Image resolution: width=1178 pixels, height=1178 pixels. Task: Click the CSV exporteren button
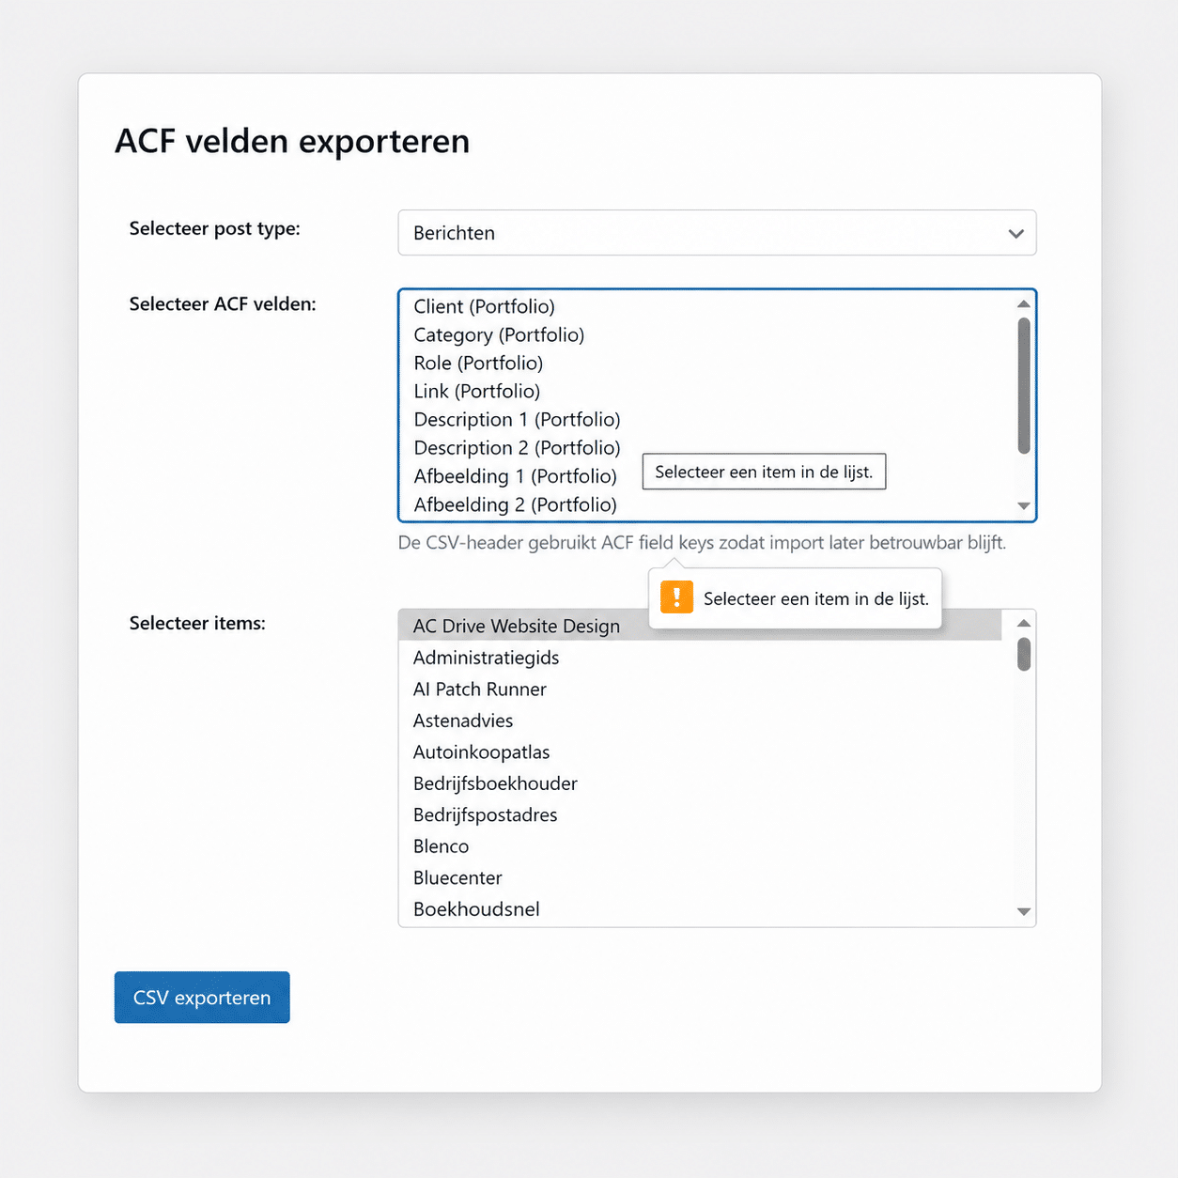[202, 998]
